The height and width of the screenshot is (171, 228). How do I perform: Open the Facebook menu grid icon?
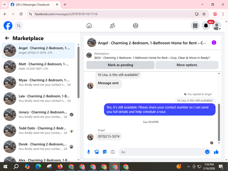tap(195, 26)
